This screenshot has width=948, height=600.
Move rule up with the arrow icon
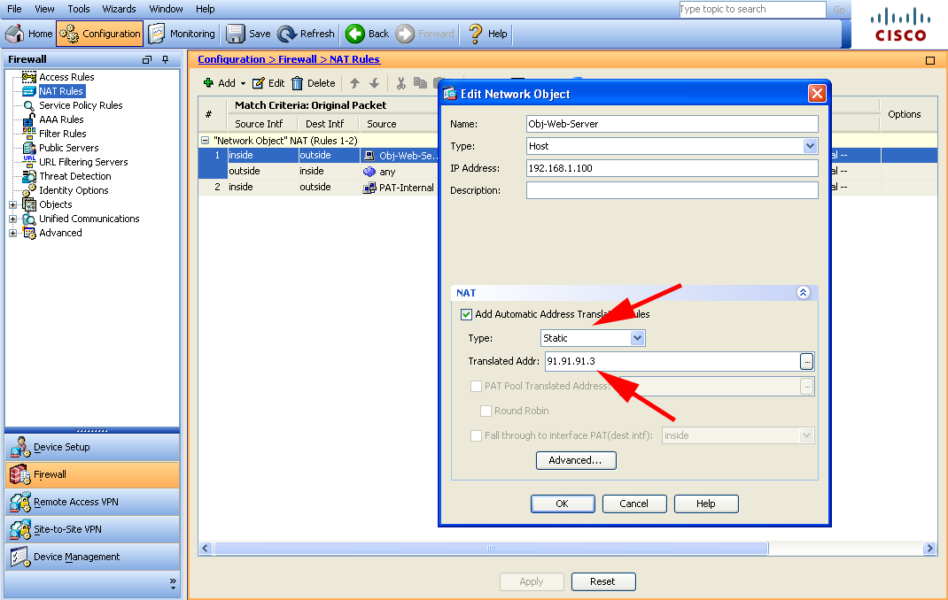[x=355, y=83]
